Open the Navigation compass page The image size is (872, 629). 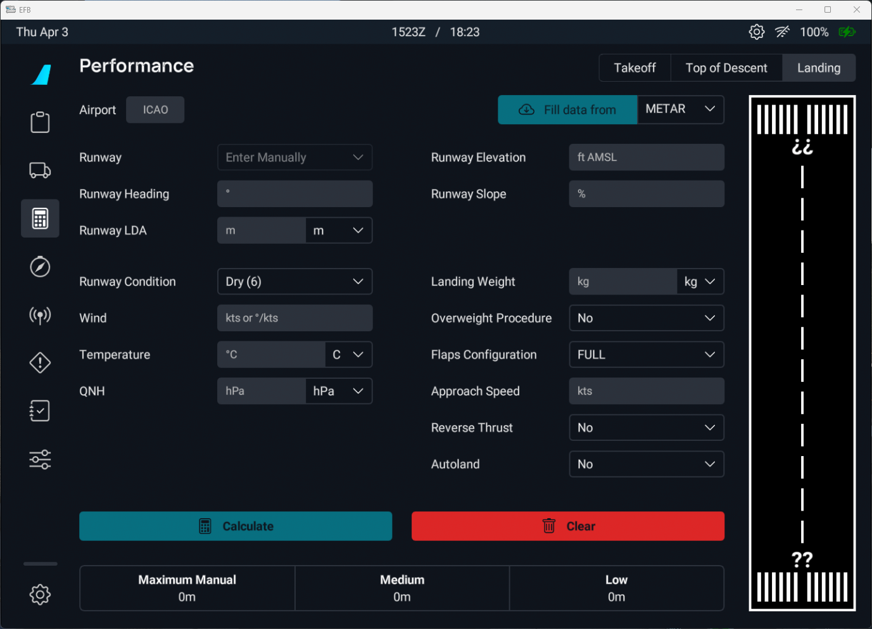tap(40, 267)
